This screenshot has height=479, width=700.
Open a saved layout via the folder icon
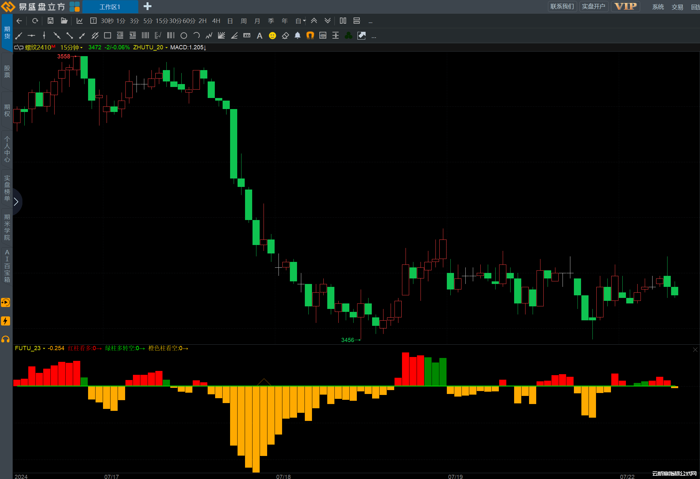pyautogui.click(x=64, y=21)
